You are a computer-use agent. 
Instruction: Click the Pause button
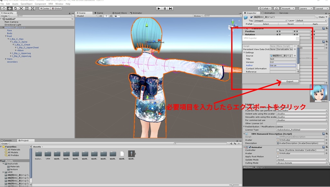(165, 8)
